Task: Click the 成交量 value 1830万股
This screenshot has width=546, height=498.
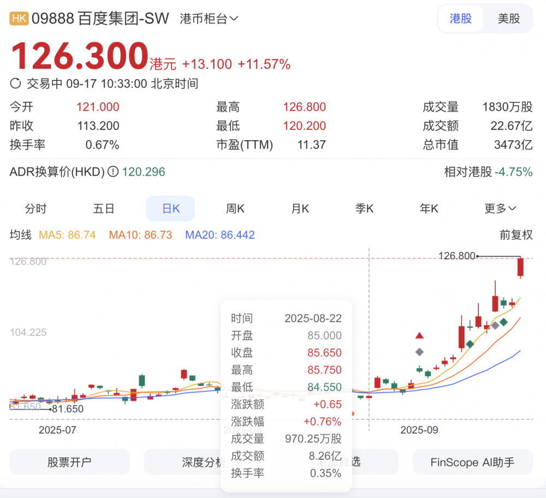Action: 507,107
